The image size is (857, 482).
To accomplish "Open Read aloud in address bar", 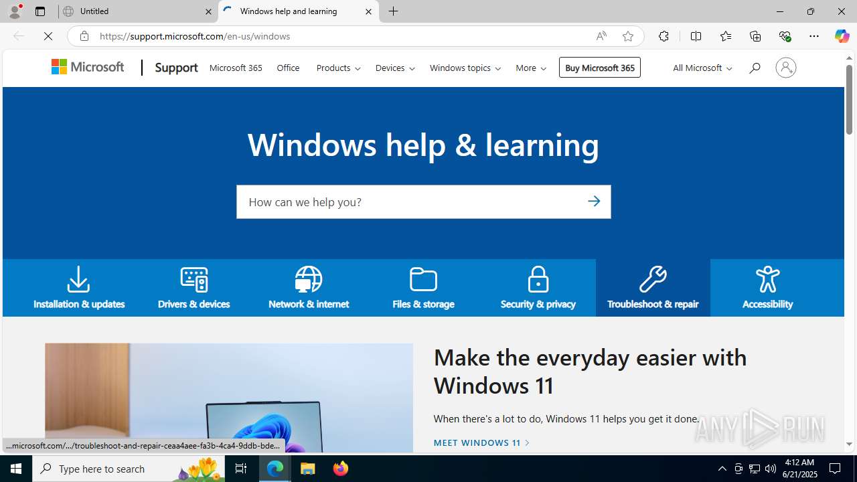I will click(x=601, y=36).
